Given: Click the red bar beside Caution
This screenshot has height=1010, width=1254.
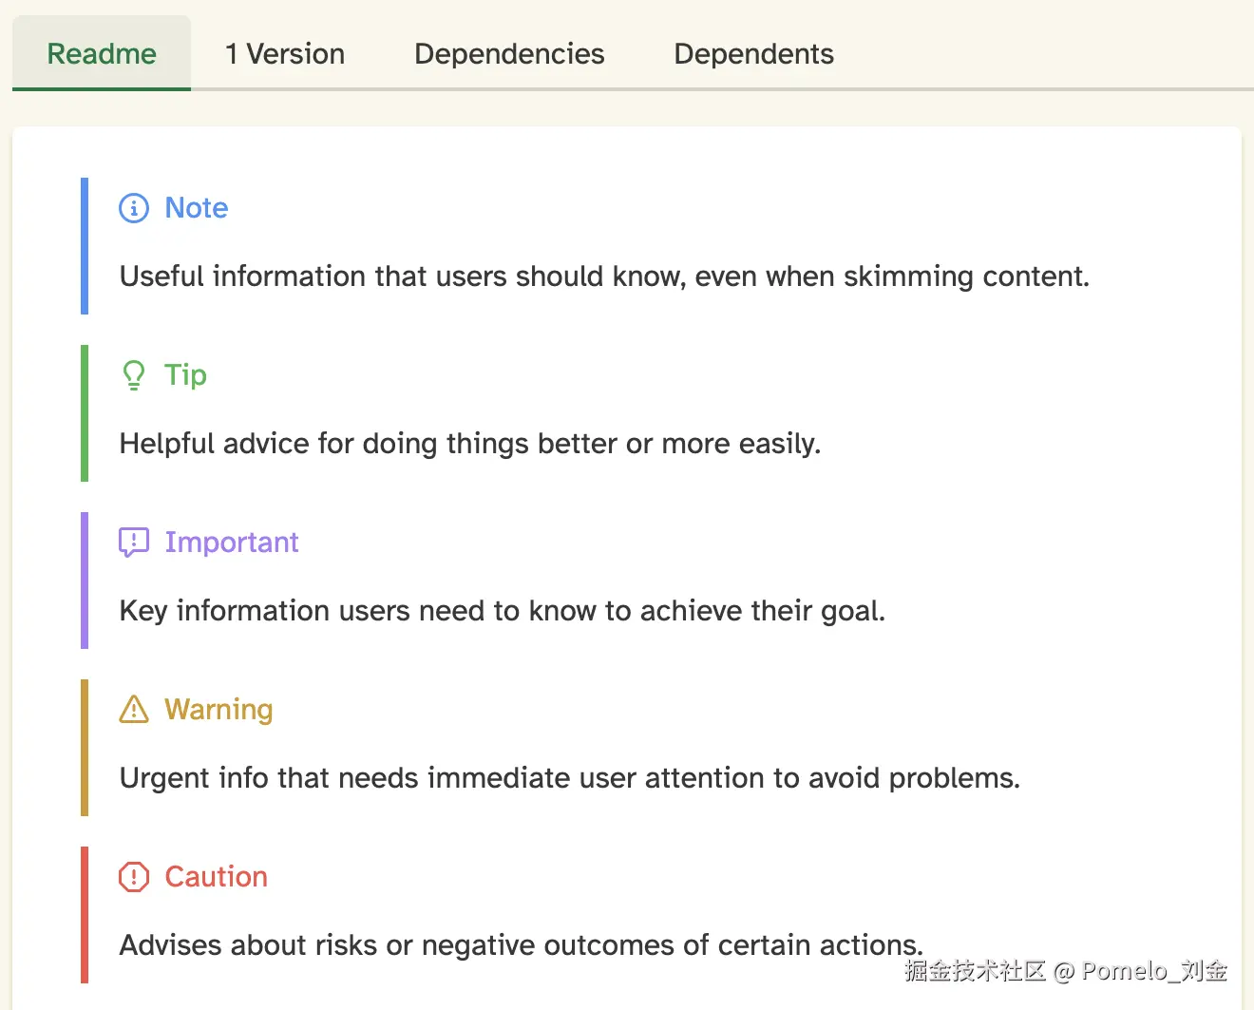Looking at the screenshot, I should (85, 915).
